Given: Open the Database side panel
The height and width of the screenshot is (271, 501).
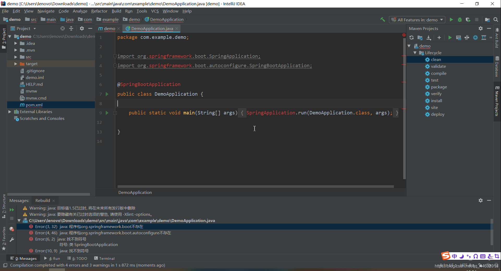Looking at the screenshot, I should [x=497, y=67].
